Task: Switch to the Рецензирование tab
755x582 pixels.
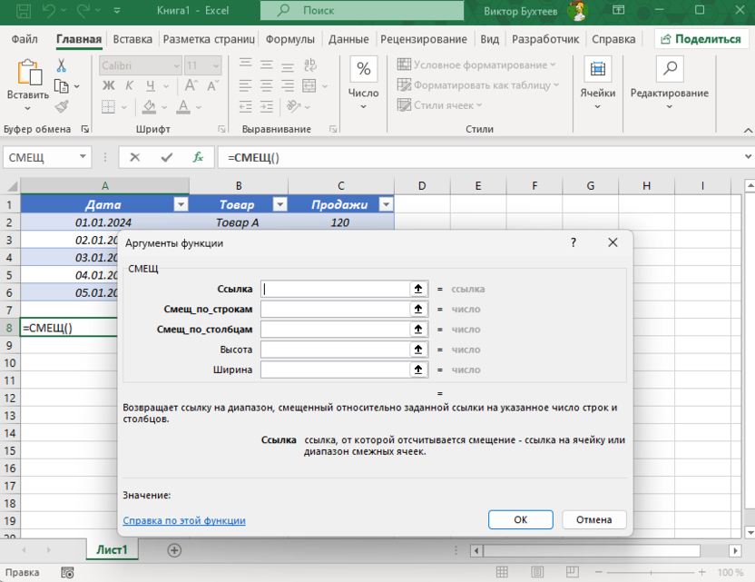Action: pos(424,39)
